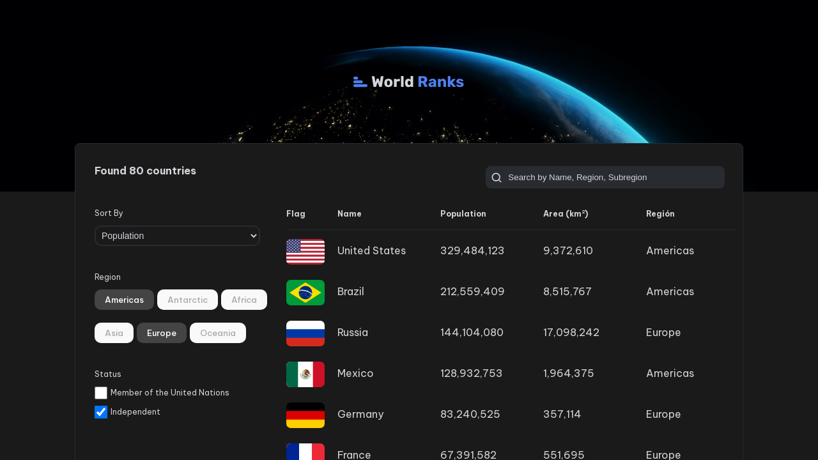This screenshot has width=818, height=460.
Task: Deselect the Americas region filter
Action: coord(124,300)
